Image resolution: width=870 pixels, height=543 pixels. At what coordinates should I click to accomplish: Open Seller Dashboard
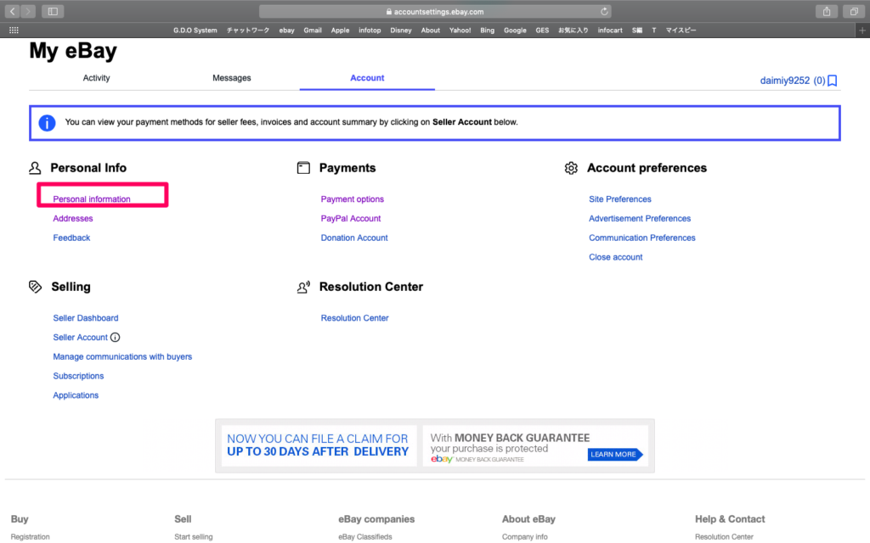(86, 318)
